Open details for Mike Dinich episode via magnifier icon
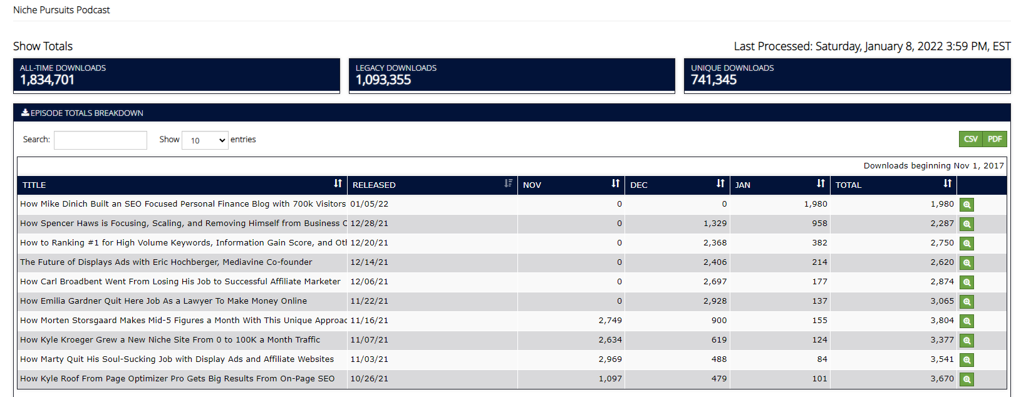Viewport: 1021px width, 397px height. click(967, 205)
